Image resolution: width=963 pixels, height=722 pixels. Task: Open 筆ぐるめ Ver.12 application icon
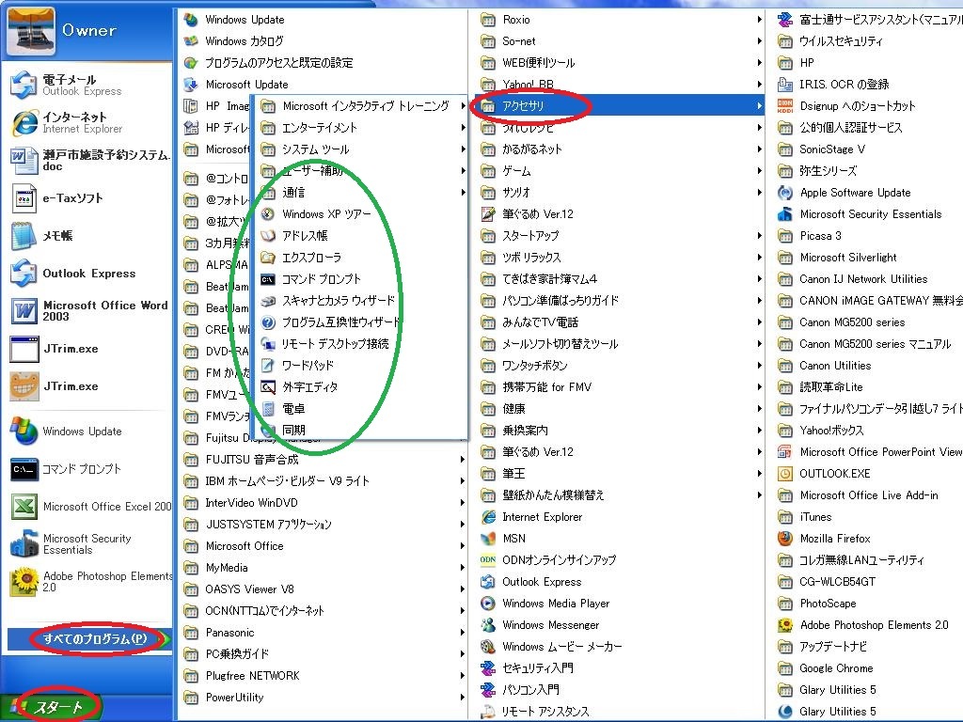tap(488, 214)
